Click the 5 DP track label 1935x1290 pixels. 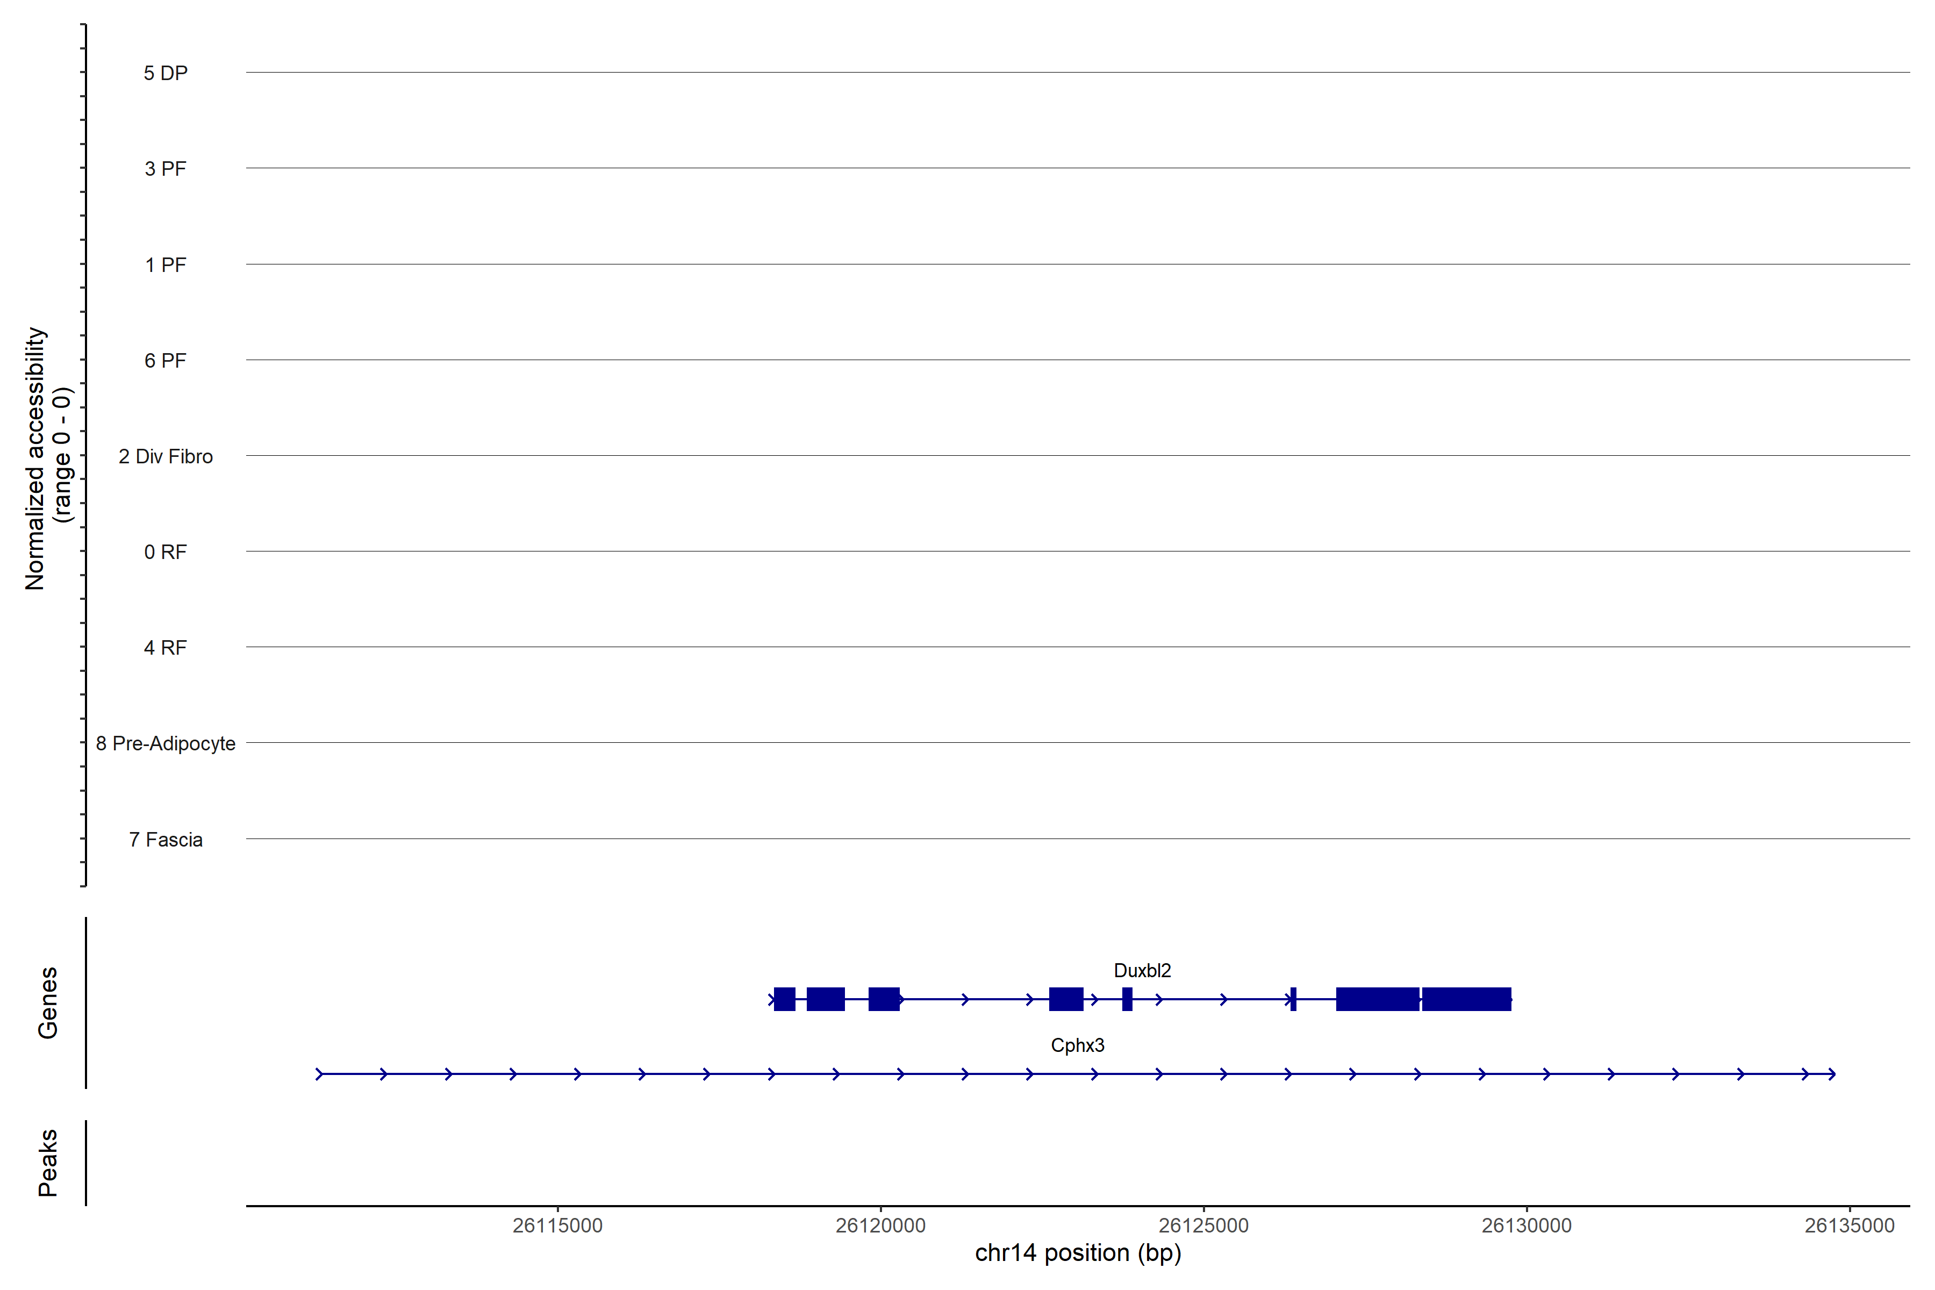[x=166, y=73]
